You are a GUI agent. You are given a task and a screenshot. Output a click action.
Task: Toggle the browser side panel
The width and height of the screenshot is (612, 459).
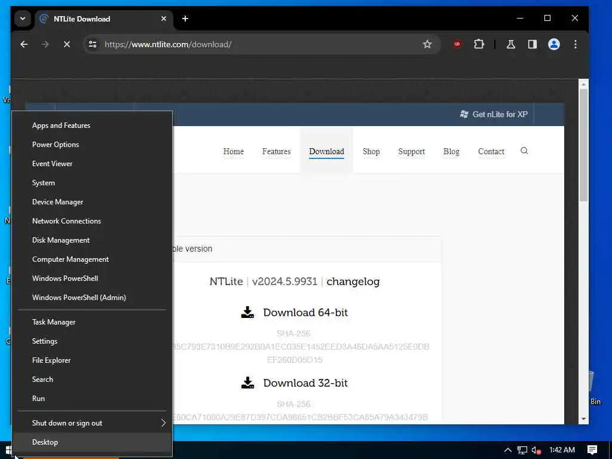pos(533,44)
